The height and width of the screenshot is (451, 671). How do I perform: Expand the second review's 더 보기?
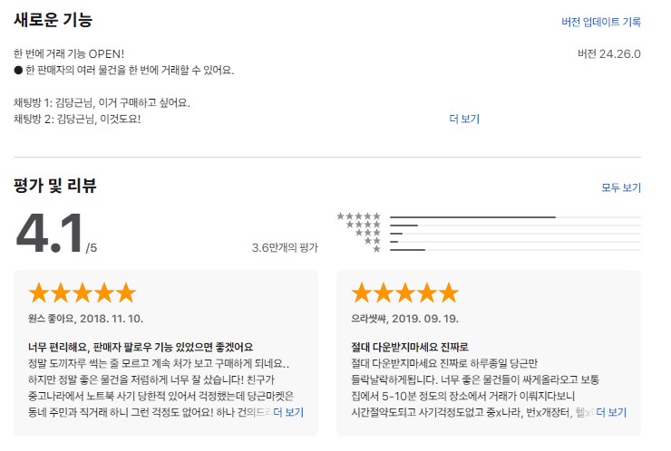tap(611, 412)
